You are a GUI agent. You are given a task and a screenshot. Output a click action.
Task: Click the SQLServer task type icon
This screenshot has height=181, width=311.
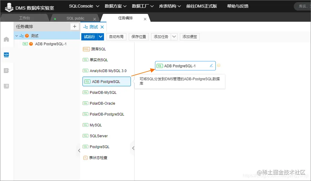pos(86,136)
